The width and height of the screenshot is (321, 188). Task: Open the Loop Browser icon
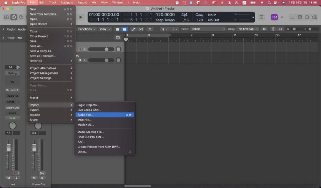pos(307,17)
